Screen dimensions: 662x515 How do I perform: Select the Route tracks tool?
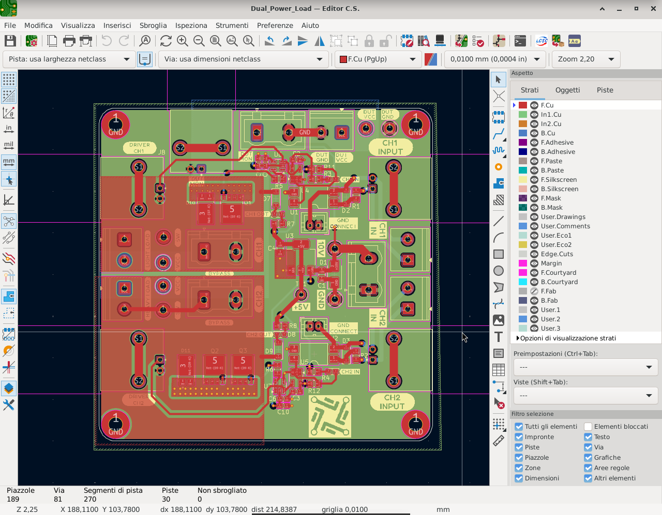tap(499, 134)
